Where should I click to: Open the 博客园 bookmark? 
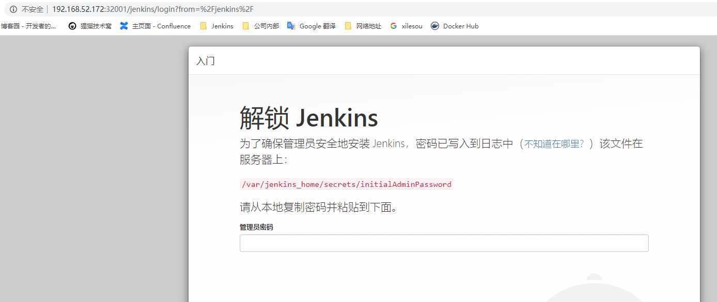click(28, 26)
